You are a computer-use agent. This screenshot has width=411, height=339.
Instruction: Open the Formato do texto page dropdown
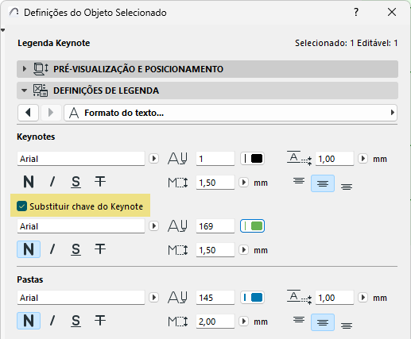[x=231, y=113]
